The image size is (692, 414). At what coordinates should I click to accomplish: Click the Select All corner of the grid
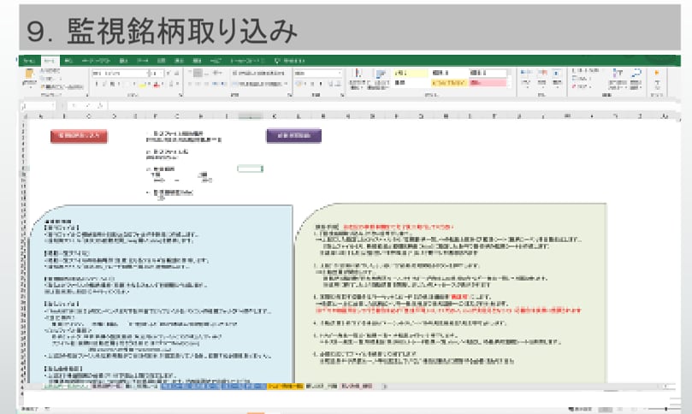pos(25,116)
